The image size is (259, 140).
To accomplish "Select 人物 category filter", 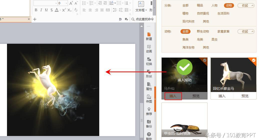I will pos(214,5).
